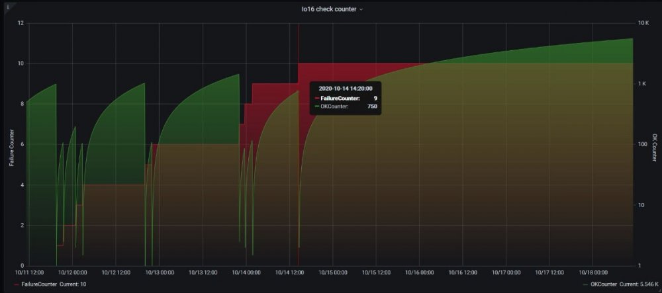This screenshot has height=293, width=662.
Task: Click the 10 K label on right axis
Action: (x=643, y=23)
